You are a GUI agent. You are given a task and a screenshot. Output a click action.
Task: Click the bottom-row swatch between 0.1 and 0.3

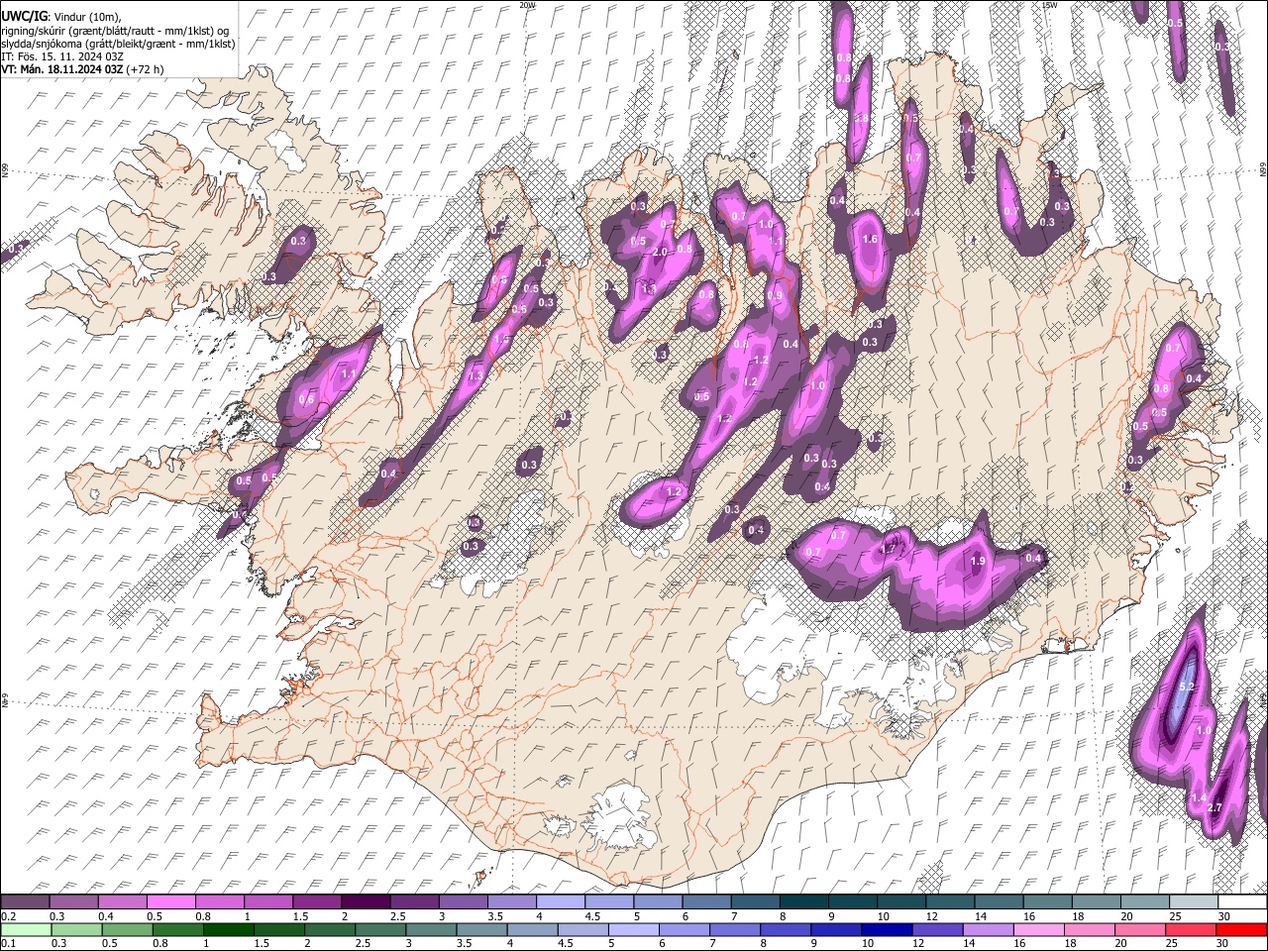pyautogui.click(x=24, y=929)
